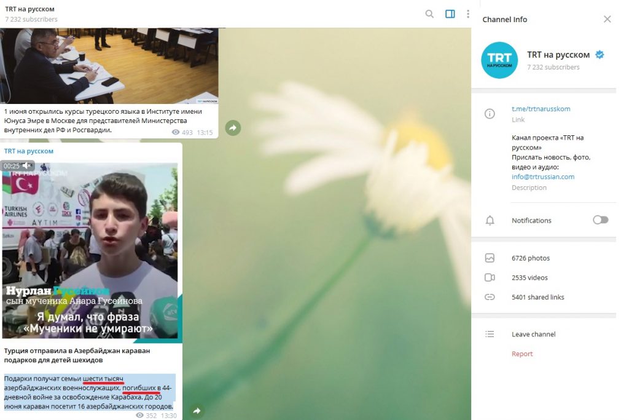Toggle the side panel icon in header
Viewport: 629px width, 420px height.
450,14
